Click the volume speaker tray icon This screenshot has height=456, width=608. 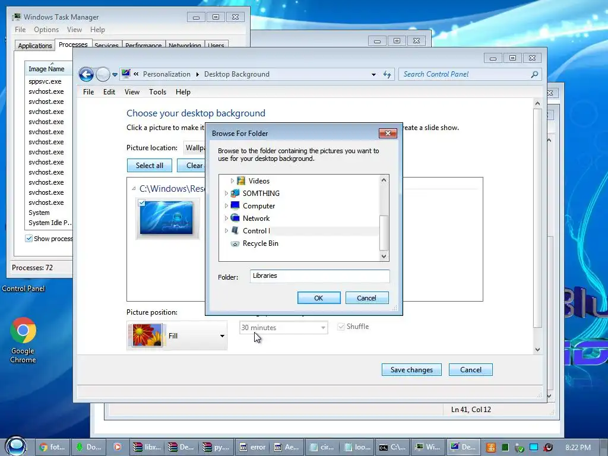click(548, 448)
